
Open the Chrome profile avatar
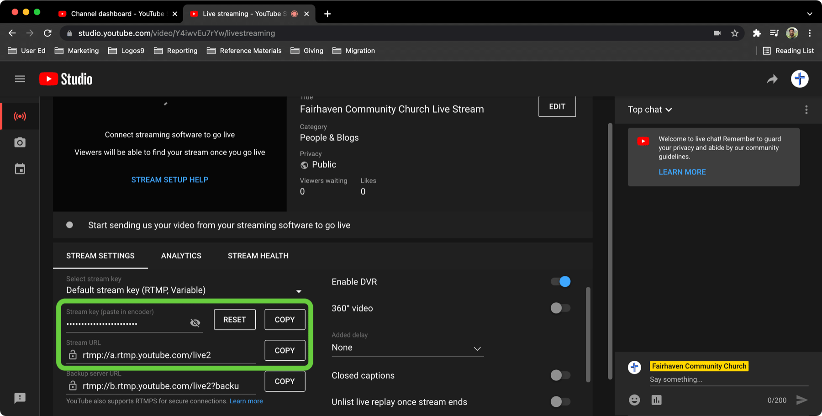(792, 33)
